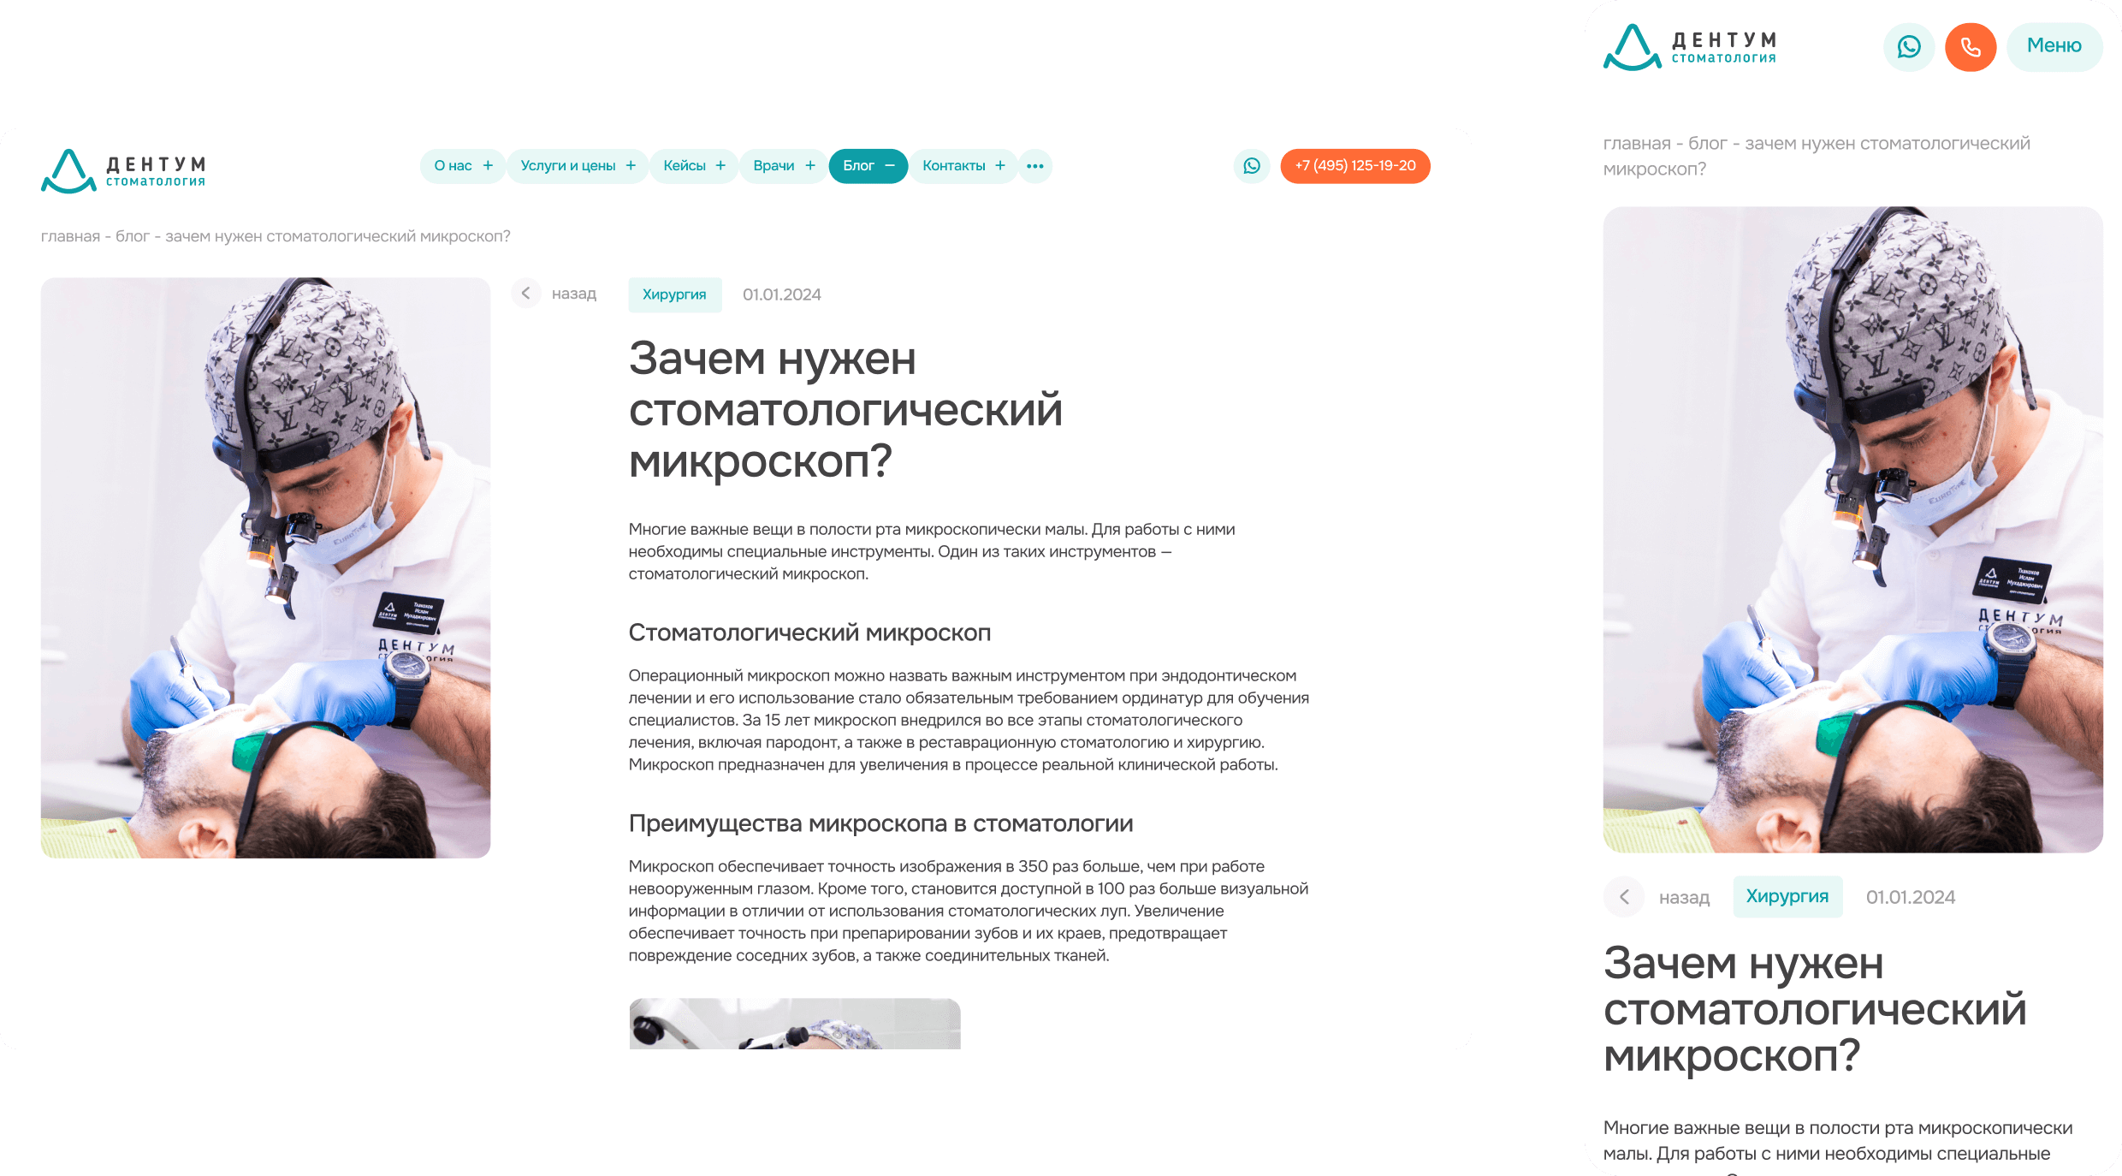2122x1176 pixels.
Task: Click the desktop back arrow icon
Action: pos(526,294)
